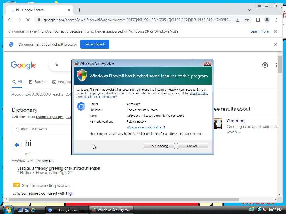The width and height of the screenshot is (286, 214).
Task: Click the Google search box containing 'hi'
Action: (x=60, y=65)
